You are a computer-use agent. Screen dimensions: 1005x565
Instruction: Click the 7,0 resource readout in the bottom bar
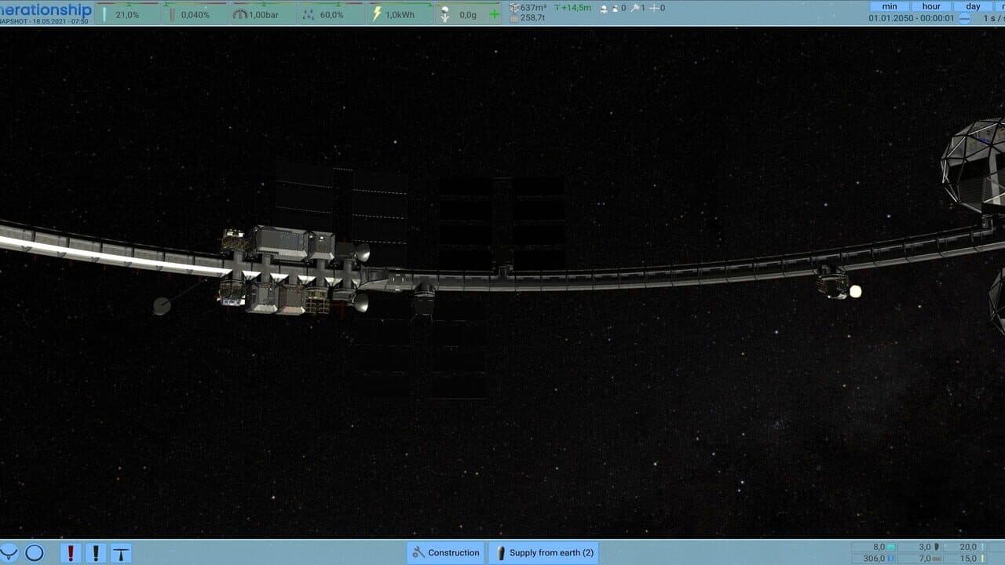click(x=919, y=558)
